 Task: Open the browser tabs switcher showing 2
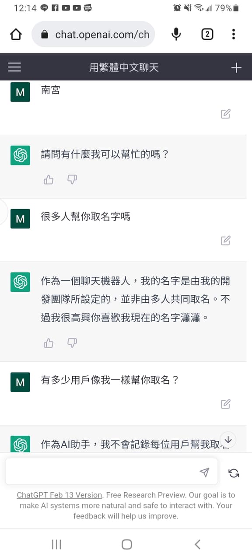click(x=207, y=34)
